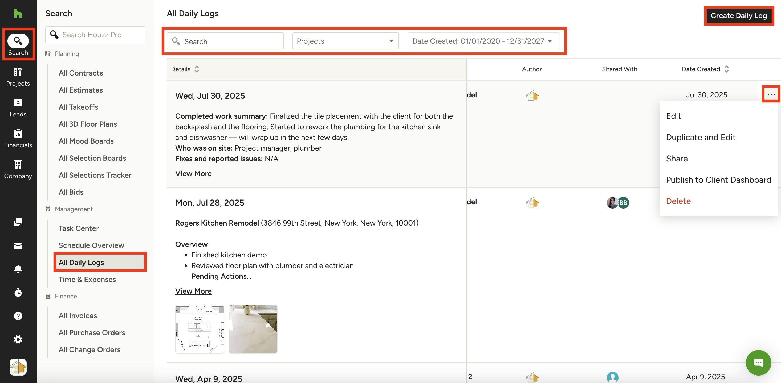781x383 pixels.
Task: Go to Leads in left navigation
Action: click(x=18, y=108)
